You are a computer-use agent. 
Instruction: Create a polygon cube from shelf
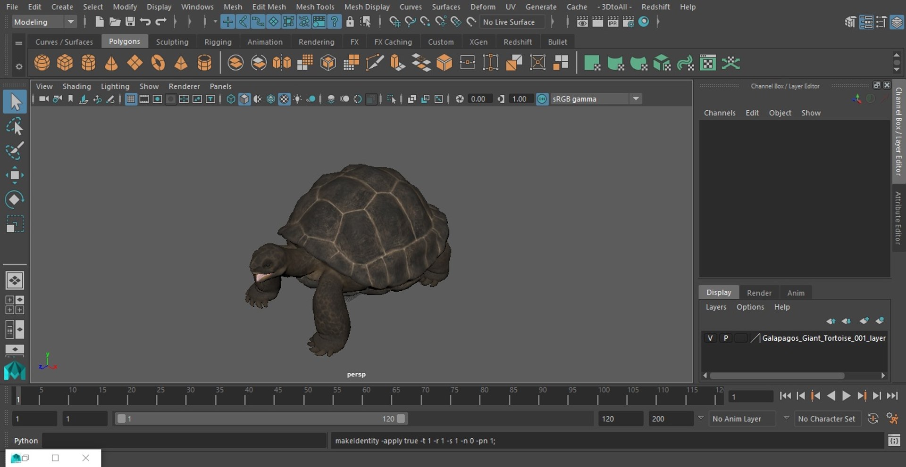65,63
